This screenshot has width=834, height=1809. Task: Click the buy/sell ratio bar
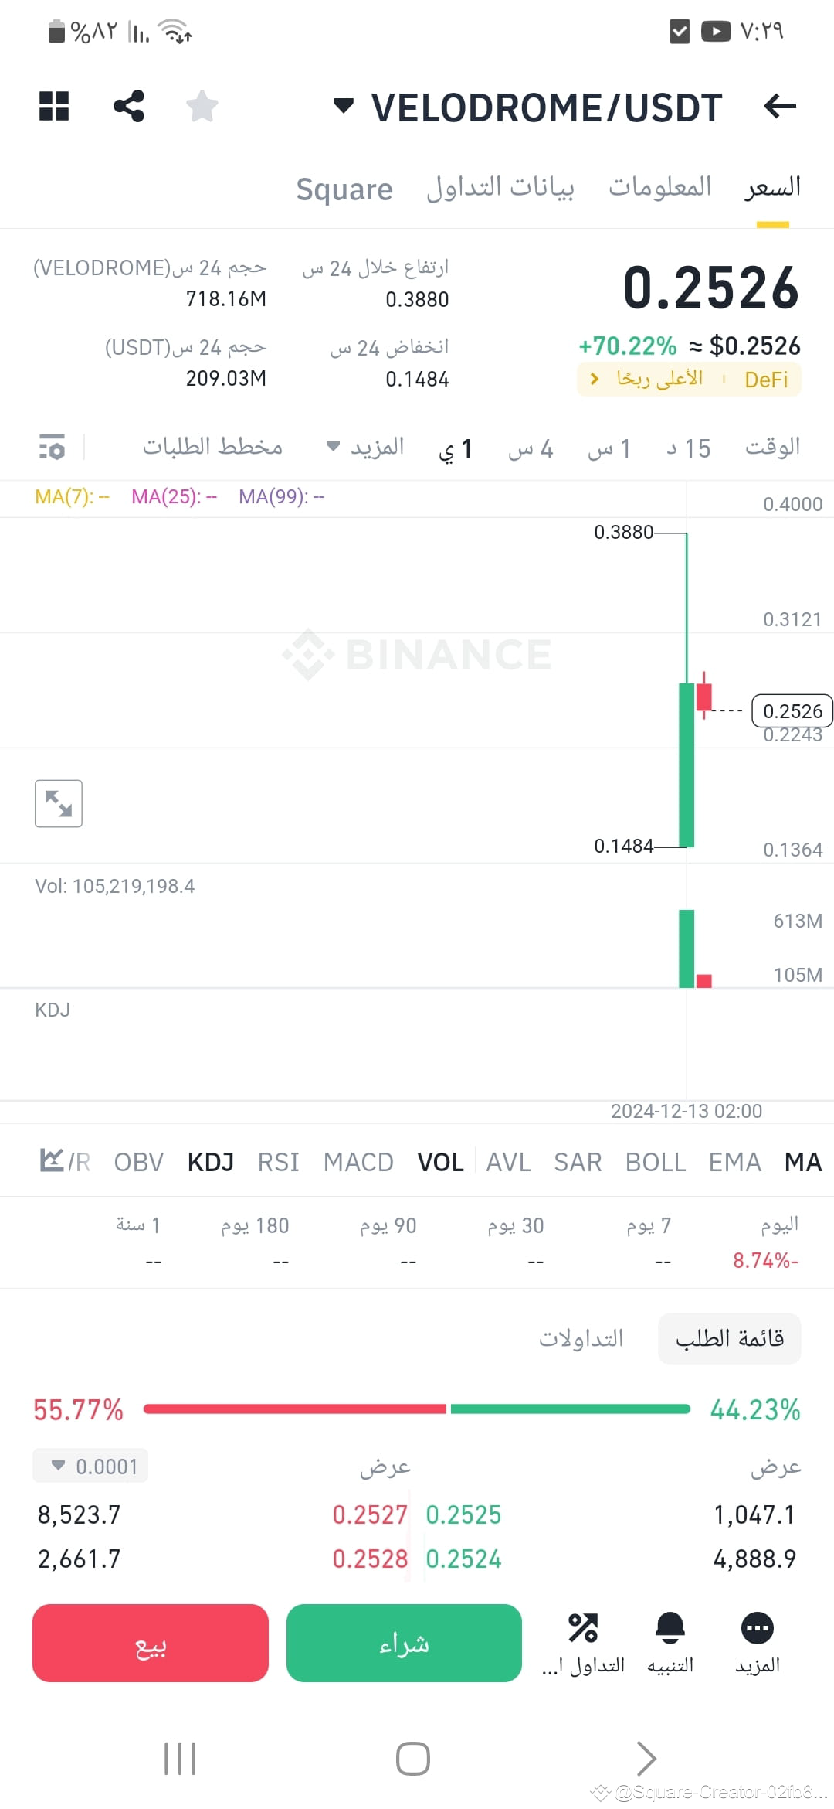[417, 1409]
